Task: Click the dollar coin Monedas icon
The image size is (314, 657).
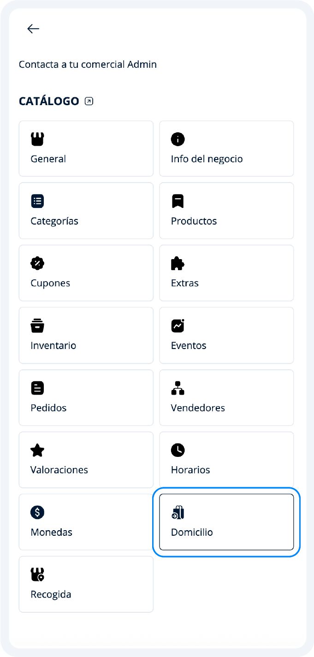Action: pyautogui.click(x=37, y=512)
